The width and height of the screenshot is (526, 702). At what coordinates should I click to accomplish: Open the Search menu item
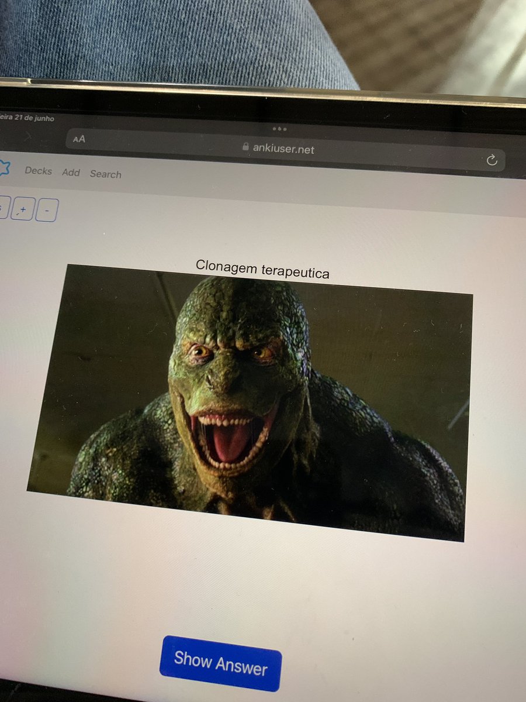[106, 174]
